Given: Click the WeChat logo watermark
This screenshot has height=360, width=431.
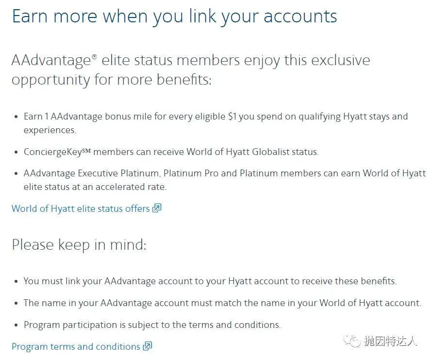Looking at the screenshot, I should [x=351, y=341].
